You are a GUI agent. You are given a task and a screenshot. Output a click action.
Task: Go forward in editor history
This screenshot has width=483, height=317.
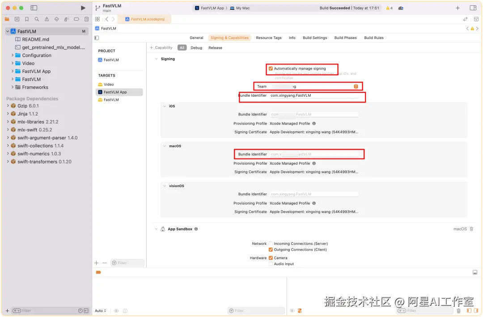(x=113, y=19)
